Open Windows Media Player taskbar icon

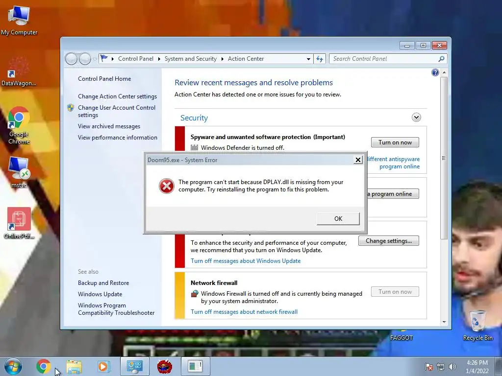(103, 366)
